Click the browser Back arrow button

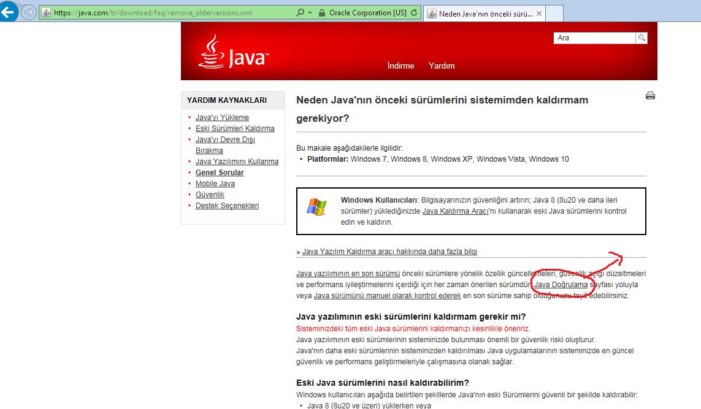pyautogui.click(x=9, y=12)
